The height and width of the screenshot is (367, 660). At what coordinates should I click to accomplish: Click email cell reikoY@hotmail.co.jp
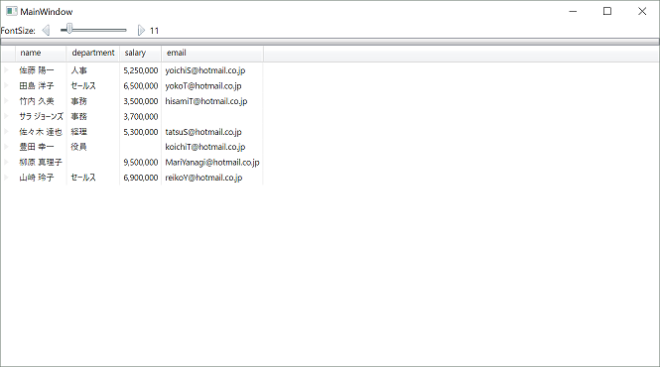pos(212,178)
